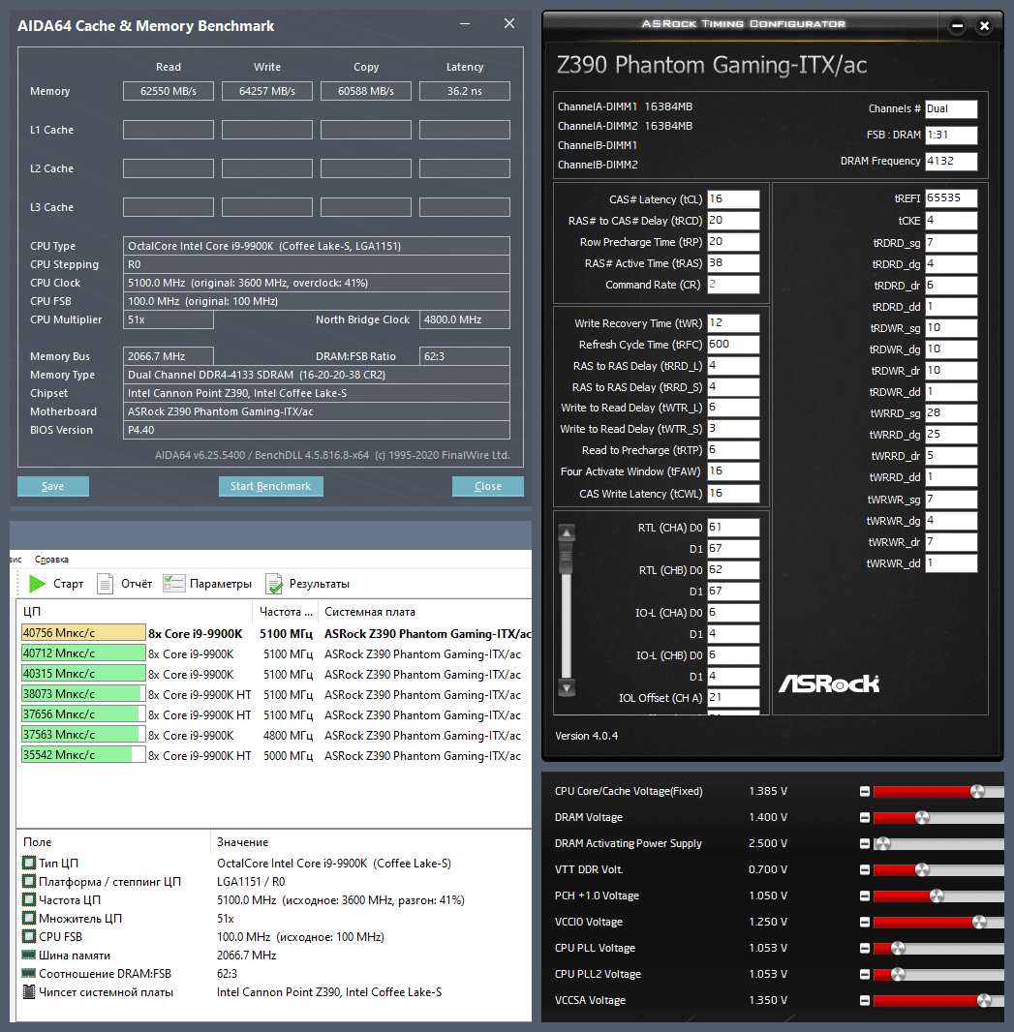Screen dimensions: 1014x1032
Task: Click the tREFI value field
Action: (951, 198)
